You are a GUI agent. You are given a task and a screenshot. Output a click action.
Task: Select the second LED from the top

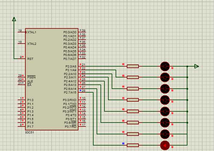click(165, 77)
